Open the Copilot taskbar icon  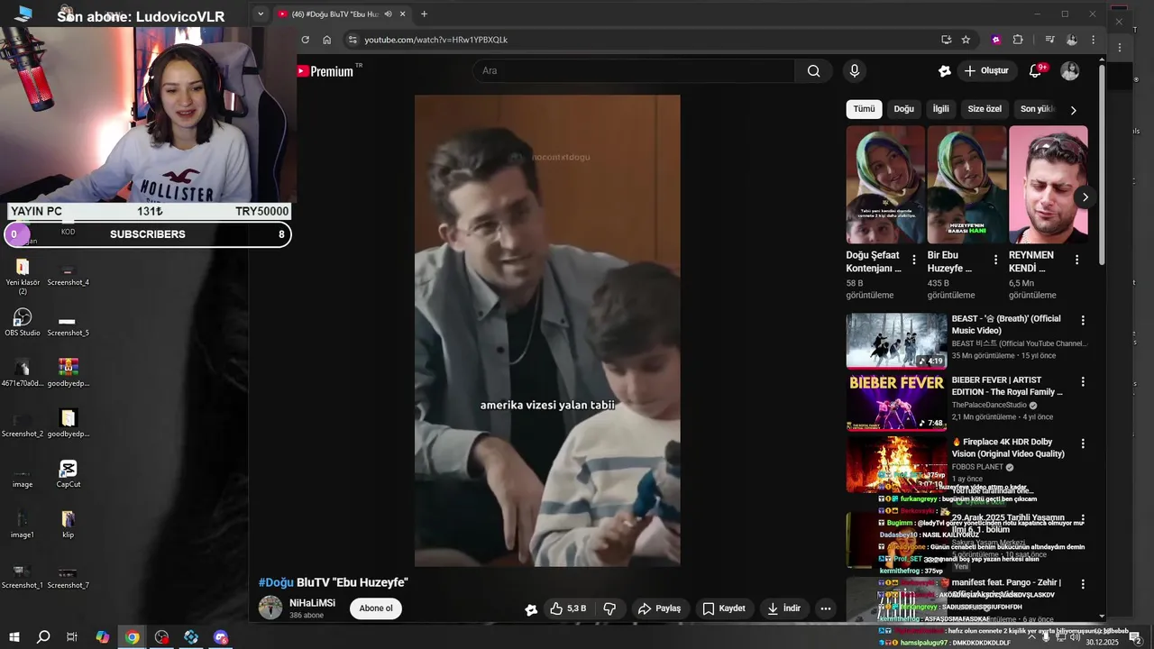click(102, 637)
